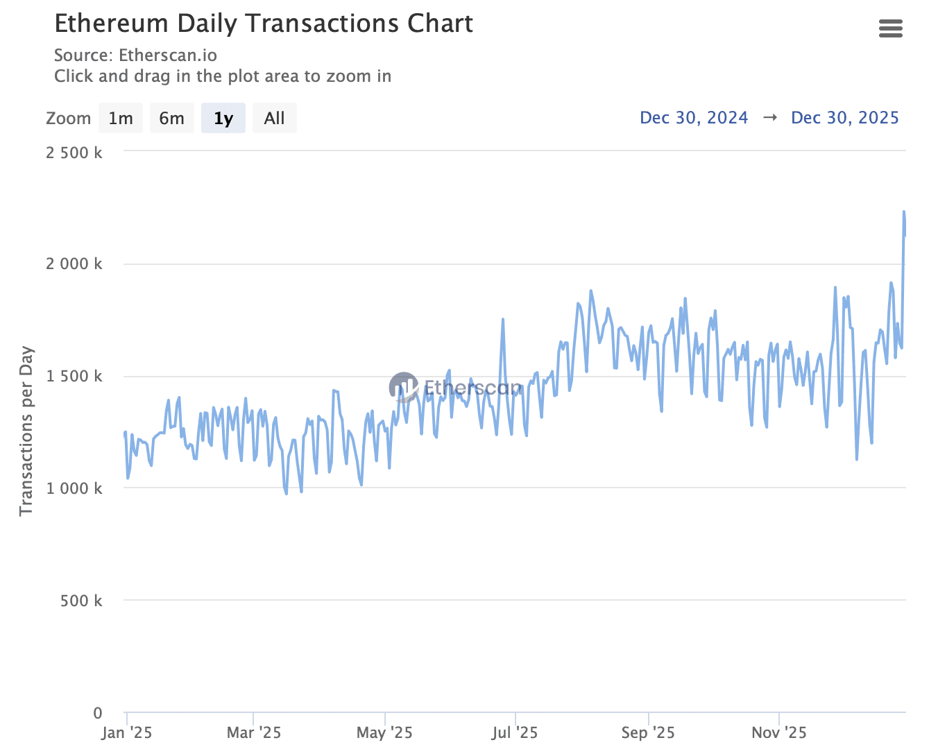Edit the start date Dec 30, 2024
The width and height of the screenshot is (938, 756).
694,118
